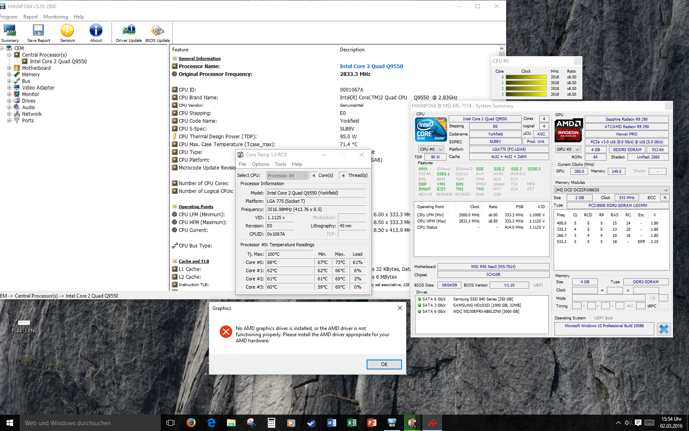Screen dimensions: 689x431
Task: Open Word from the taskbar
Action: 332,423
